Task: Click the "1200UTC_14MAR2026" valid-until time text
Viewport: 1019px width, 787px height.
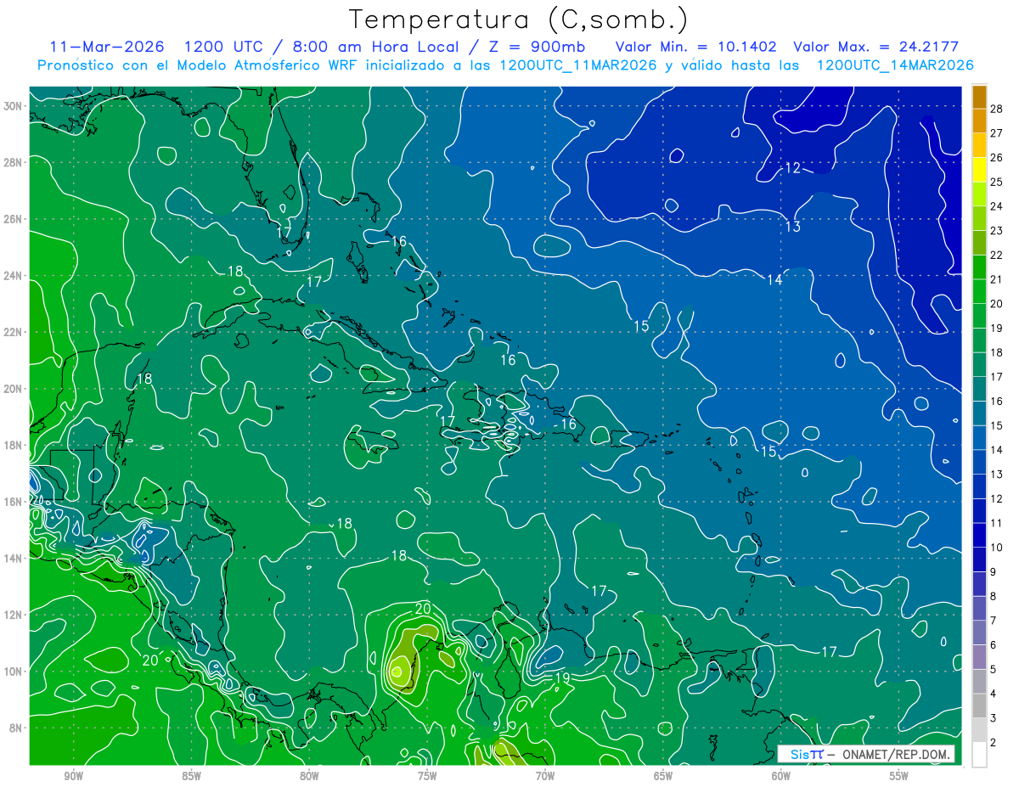Action: click(895, 65)
